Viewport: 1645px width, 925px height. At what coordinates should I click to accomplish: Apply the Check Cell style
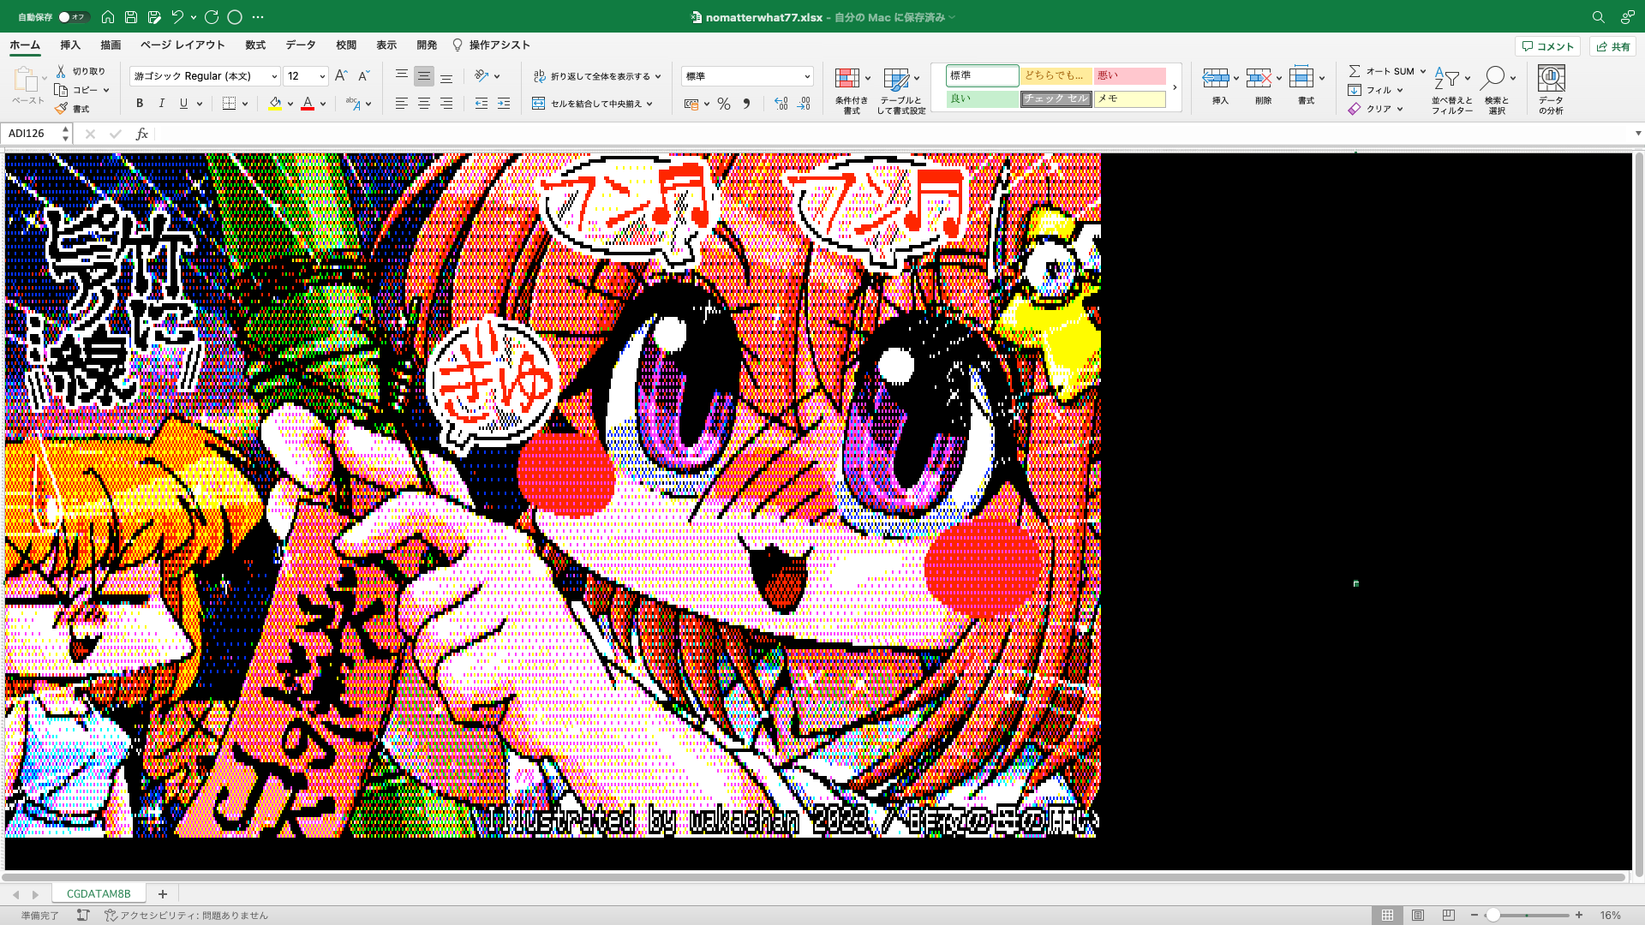point(1056,98)
